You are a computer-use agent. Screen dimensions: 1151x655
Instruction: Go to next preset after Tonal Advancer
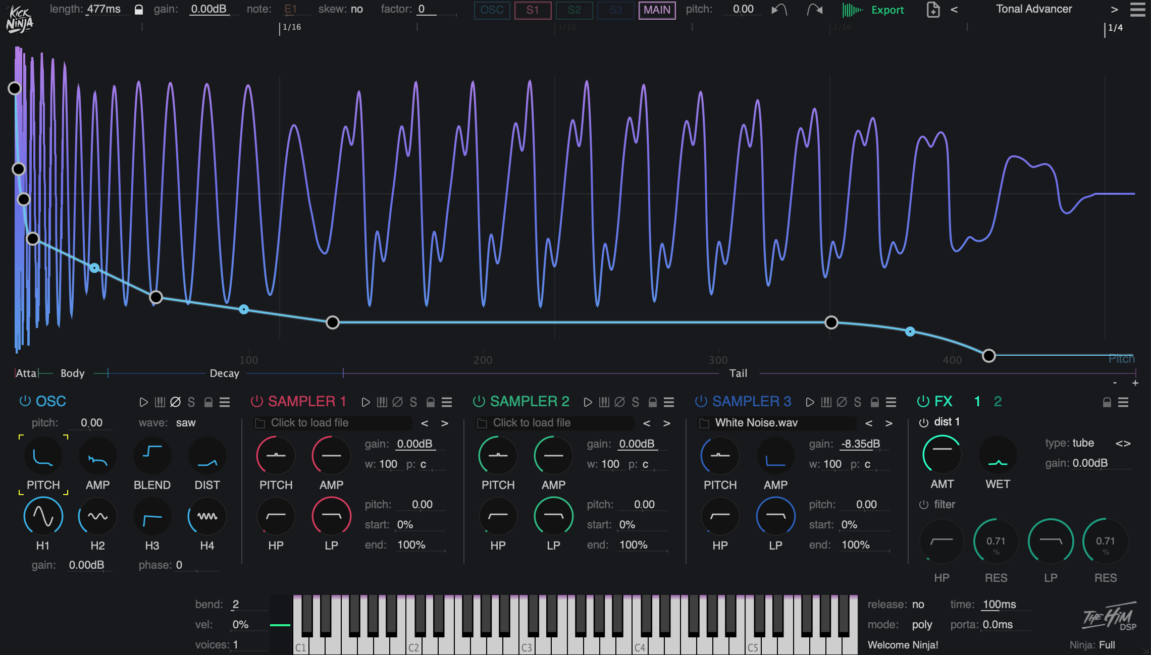click(x=1114, y=10)
